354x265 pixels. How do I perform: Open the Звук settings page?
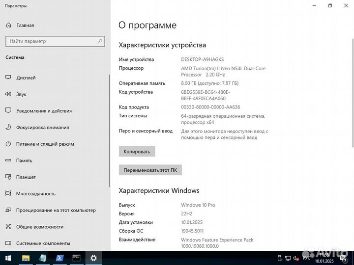coord(16,94)
